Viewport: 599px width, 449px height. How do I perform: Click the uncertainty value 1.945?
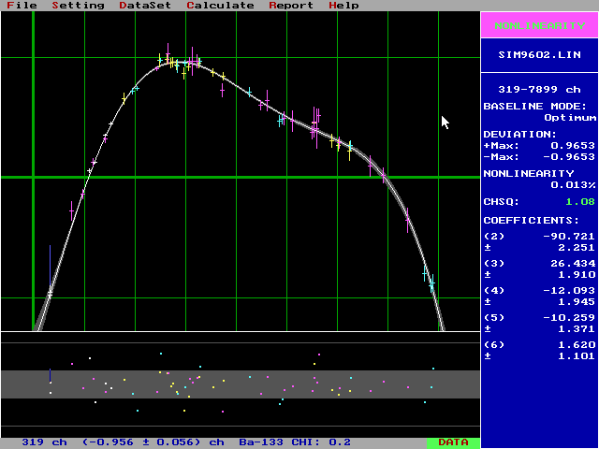click(577, 301)
